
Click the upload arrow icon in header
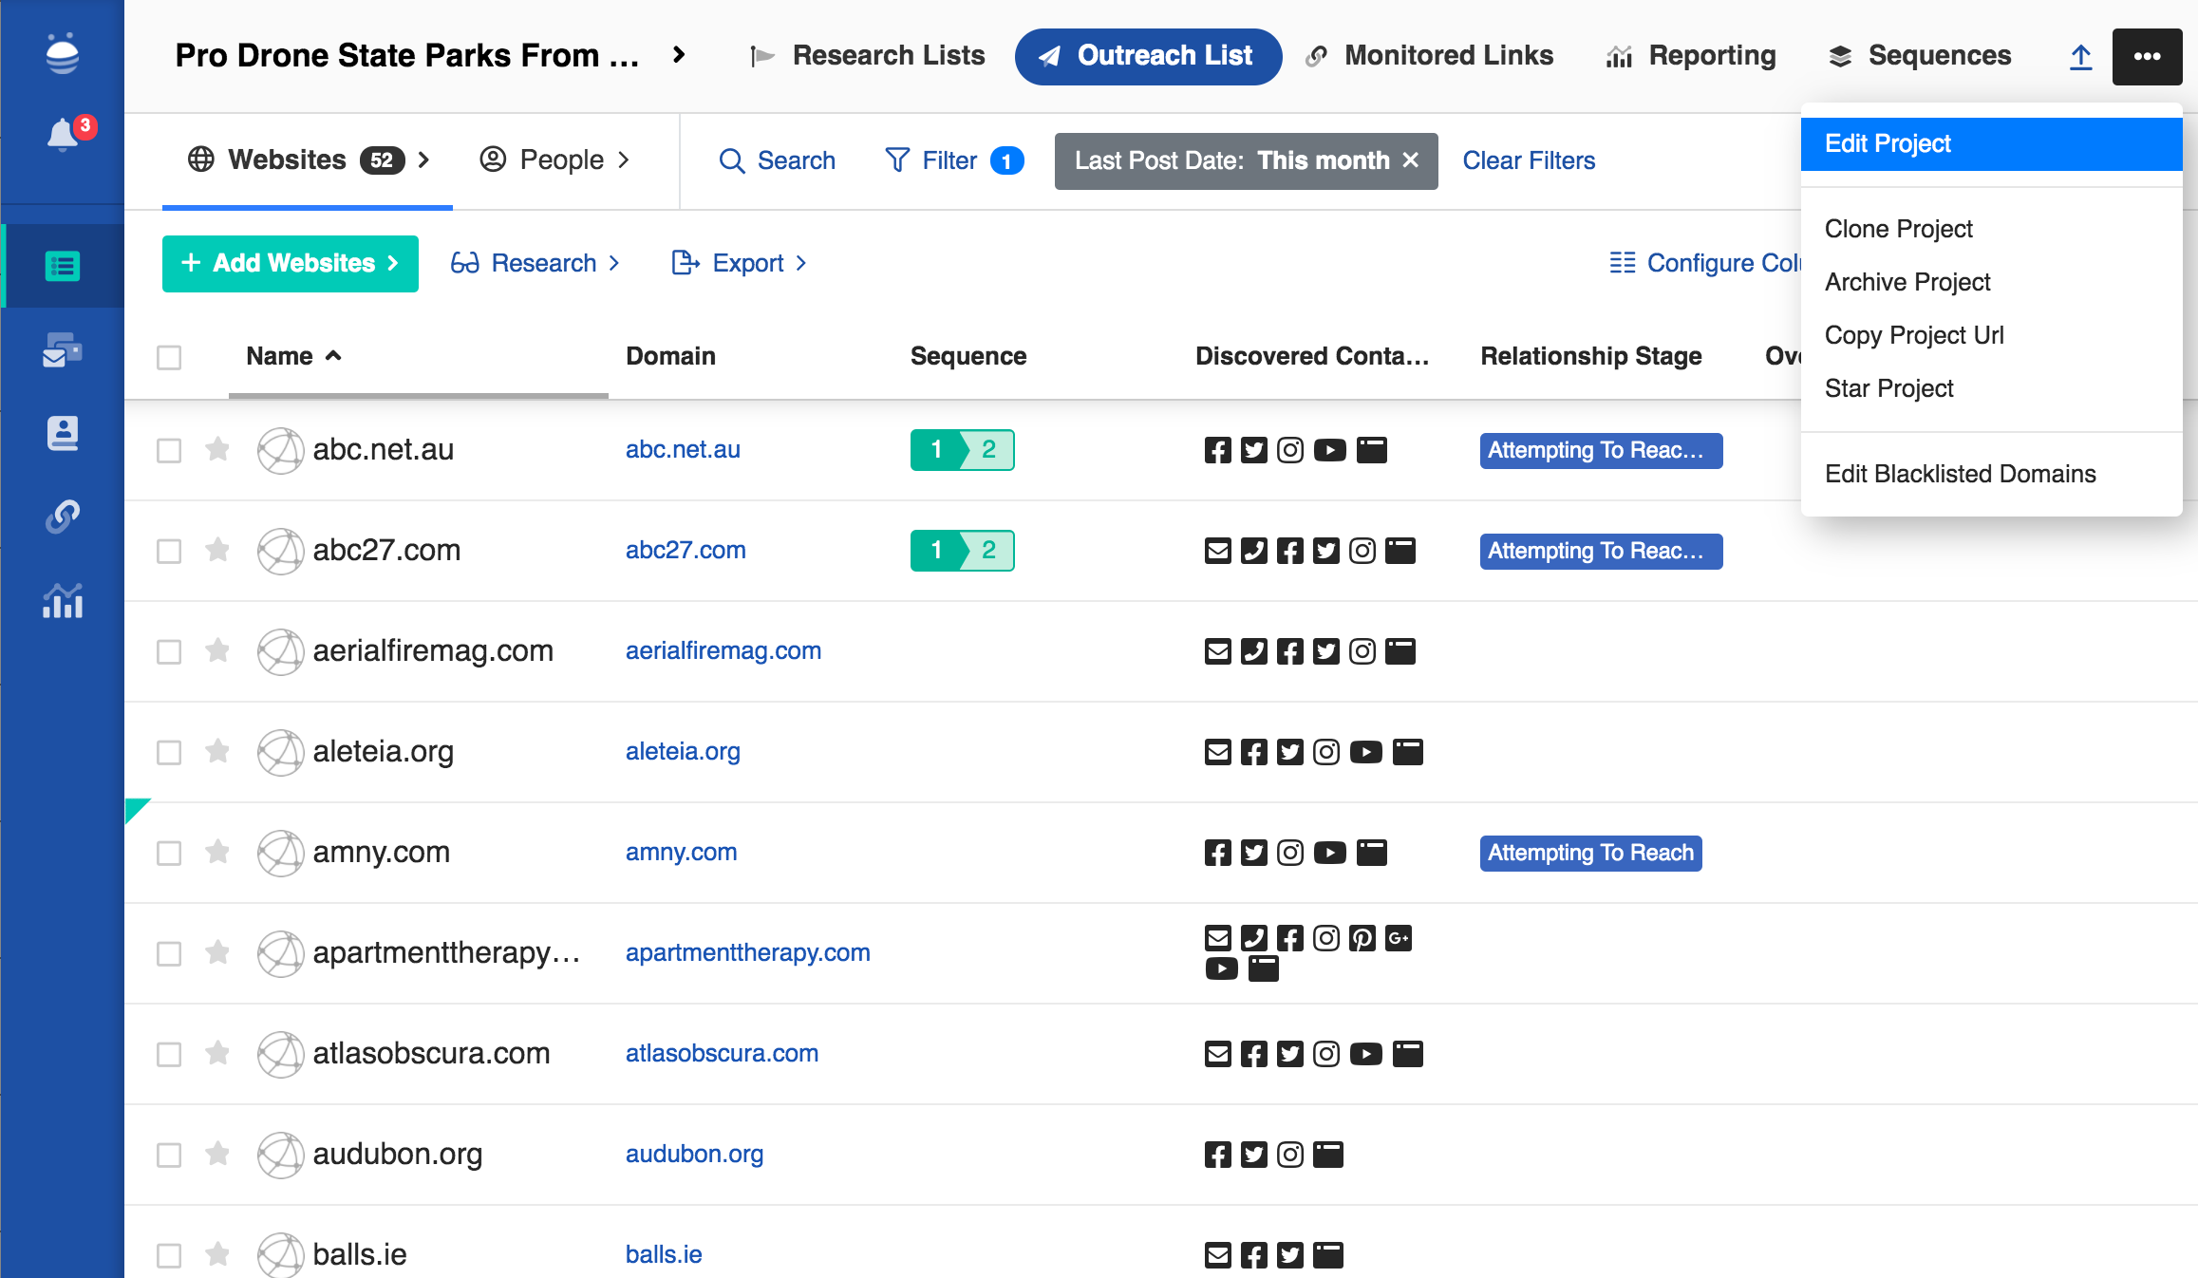pyautogui.click(x=2080, y=57)
